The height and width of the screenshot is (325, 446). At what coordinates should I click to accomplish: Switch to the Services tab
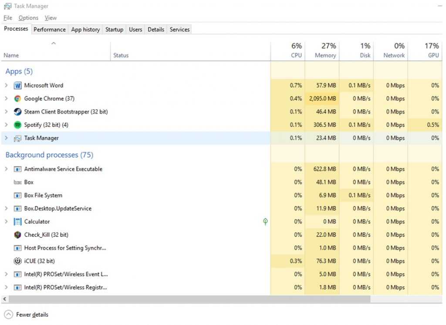coord(179,30)
